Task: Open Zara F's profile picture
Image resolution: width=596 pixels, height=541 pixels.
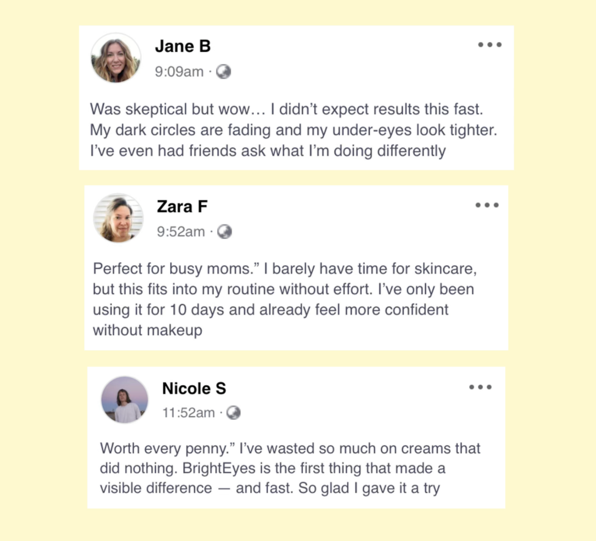Action: [x=118, y=218]
